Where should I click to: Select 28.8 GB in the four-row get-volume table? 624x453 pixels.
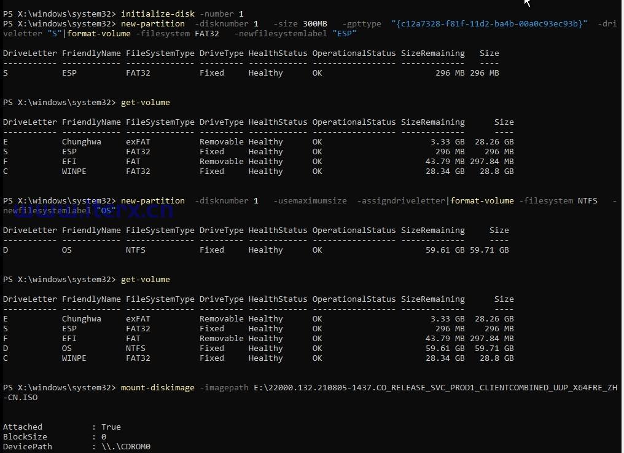[497, 171]
